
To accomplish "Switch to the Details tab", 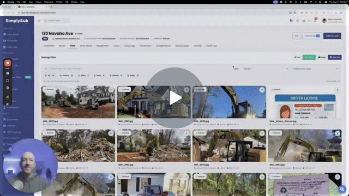I will coord(197,46).
